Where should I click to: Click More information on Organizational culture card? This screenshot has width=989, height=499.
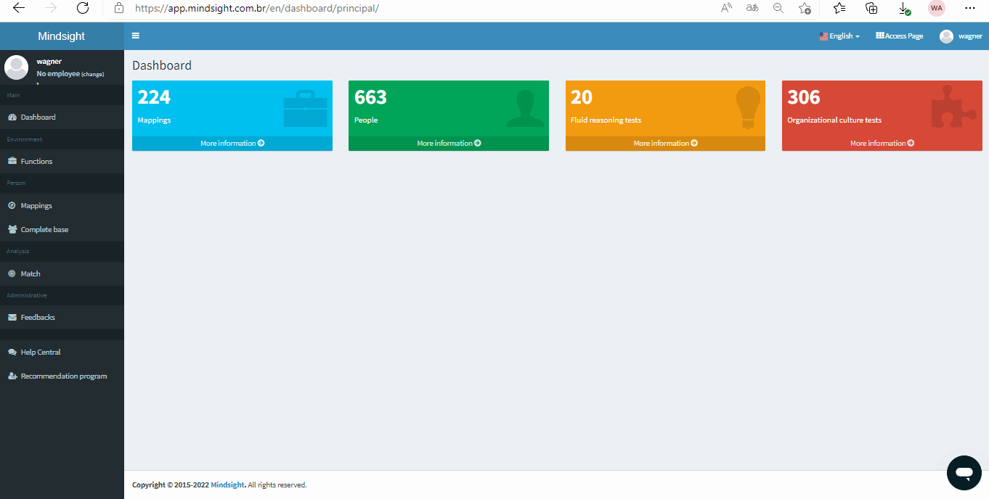(882, 144)
